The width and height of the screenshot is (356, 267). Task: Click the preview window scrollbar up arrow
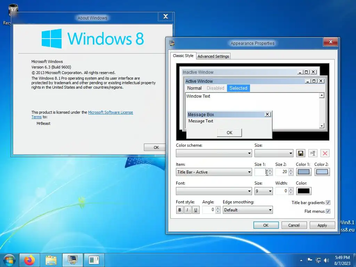click(x=322, y=95)
